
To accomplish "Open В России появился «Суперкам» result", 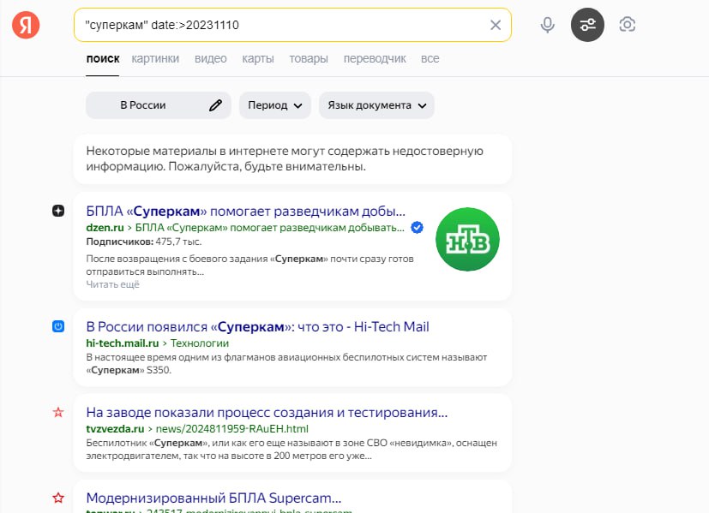I will (257, 326).
